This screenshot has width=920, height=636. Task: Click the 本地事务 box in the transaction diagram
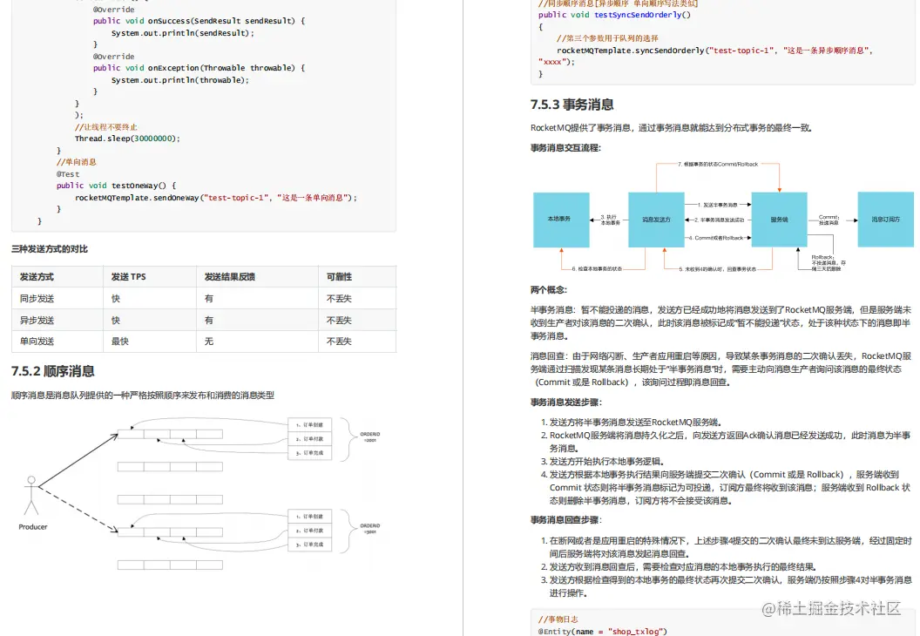(561, 221)
